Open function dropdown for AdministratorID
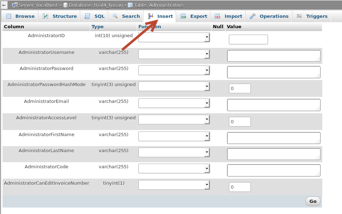 pyautogui.click(x=174, y=38)
